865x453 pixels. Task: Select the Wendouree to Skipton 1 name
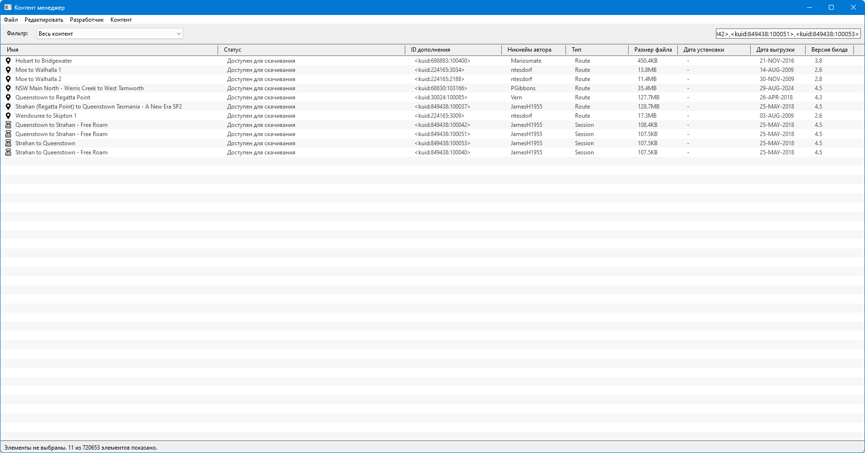[46, 116]
